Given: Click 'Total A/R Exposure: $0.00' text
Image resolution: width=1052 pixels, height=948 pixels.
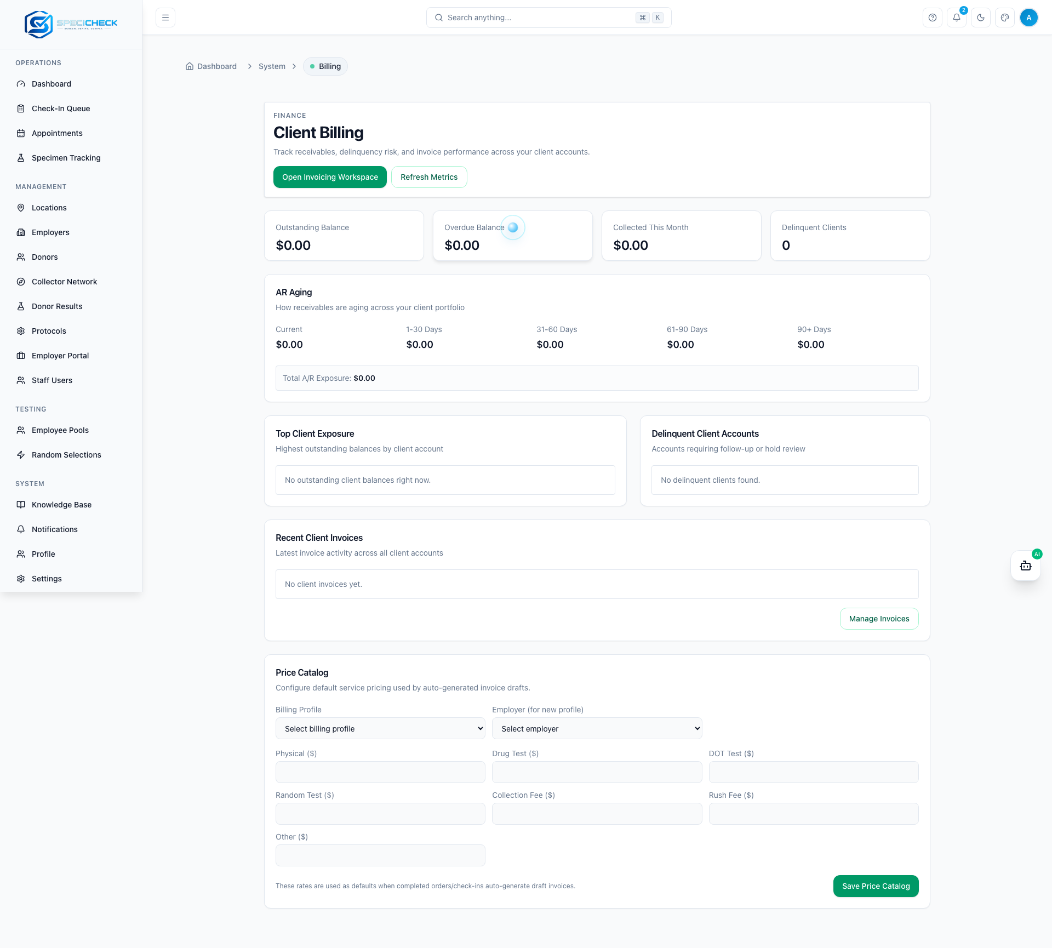Looking at the screenshot, I should tap(329, 378).
